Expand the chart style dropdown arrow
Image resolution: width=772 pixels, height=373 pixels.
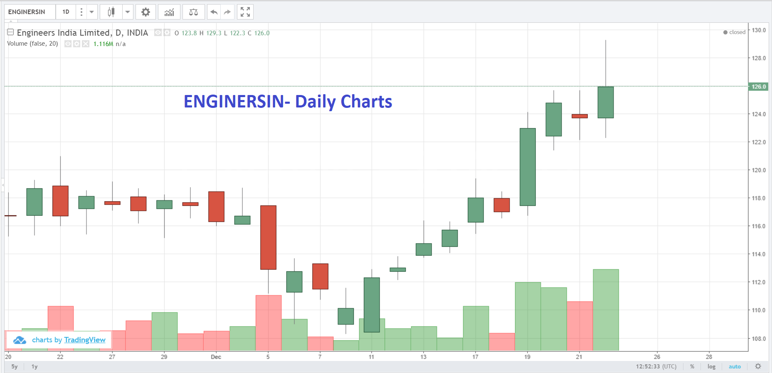(128, 12)
